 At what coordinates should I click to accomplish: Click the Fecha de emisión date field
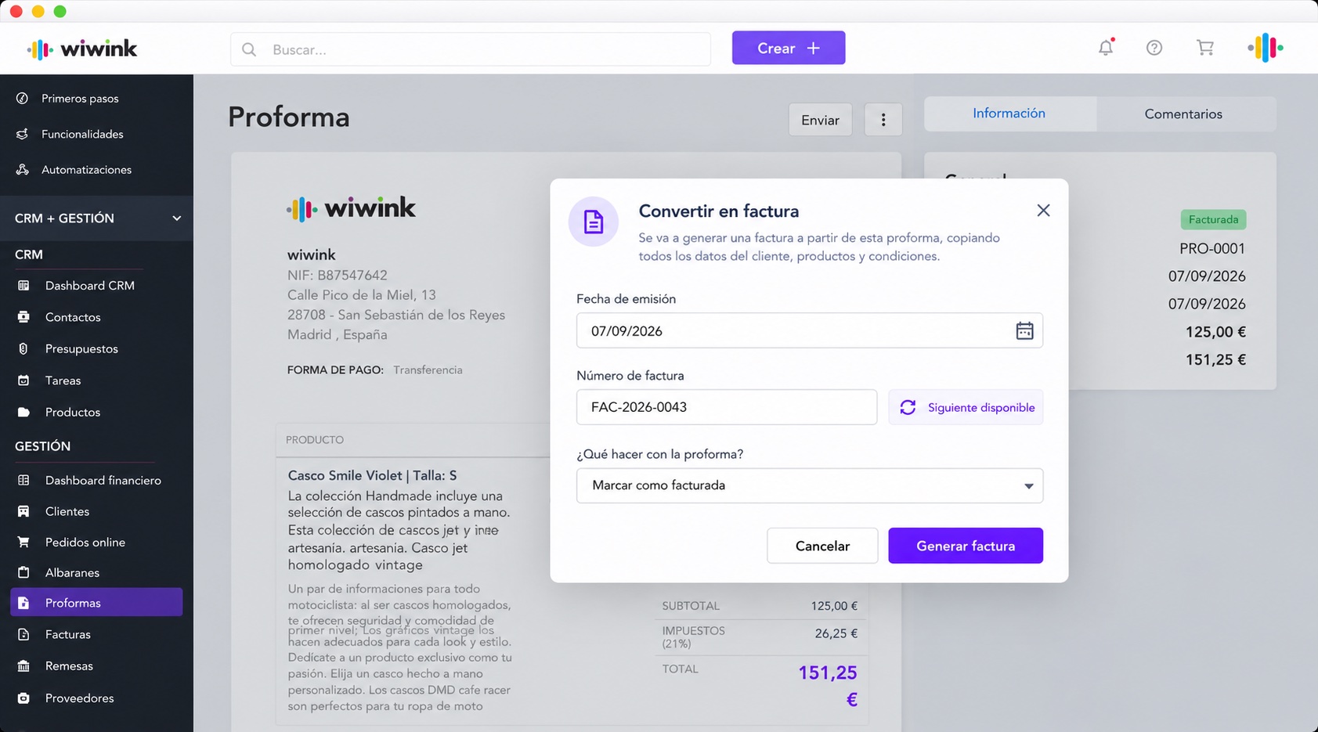tap(810, 330)
